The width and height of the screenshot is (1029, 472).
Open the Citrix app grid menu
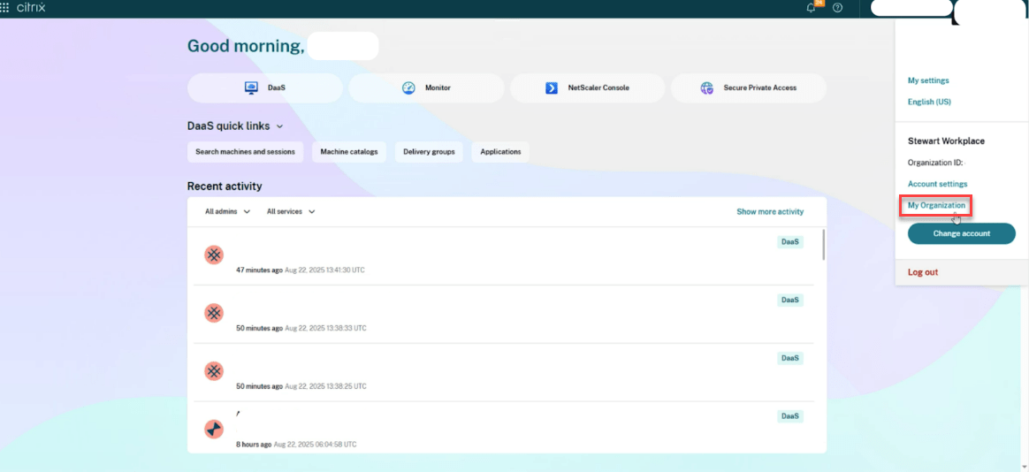[x=4, y=8]
